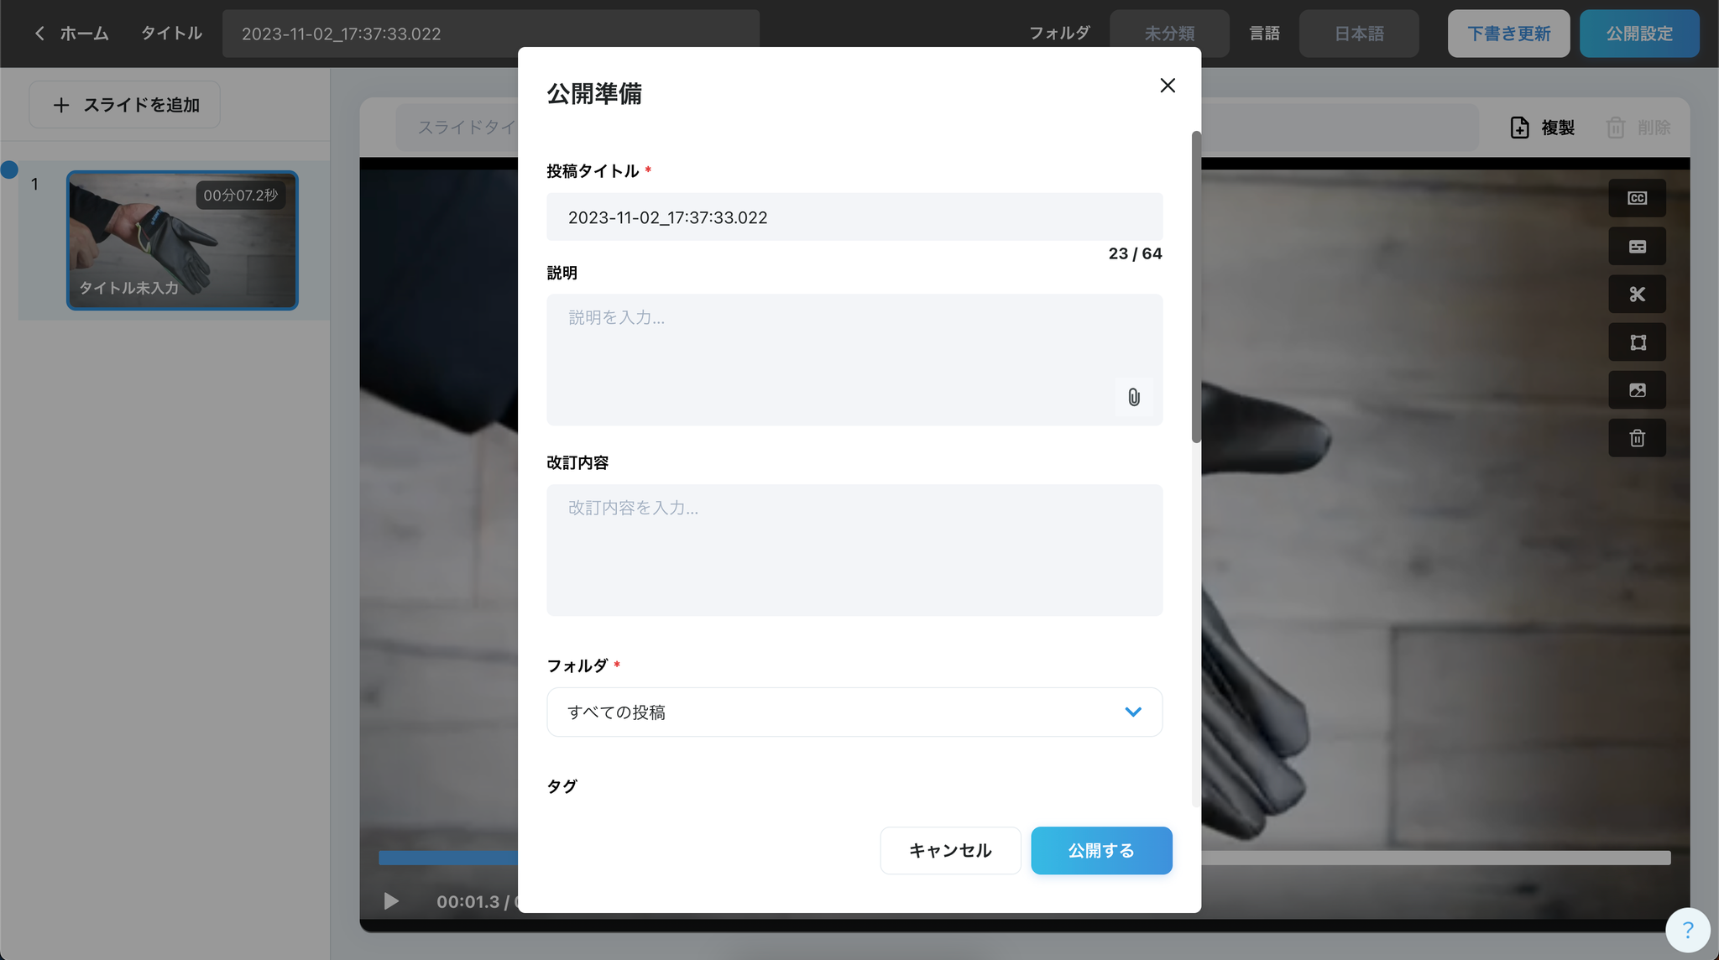Open the 未分類 folder selector
The image size is (1719, 960).
pos(1168,34)
